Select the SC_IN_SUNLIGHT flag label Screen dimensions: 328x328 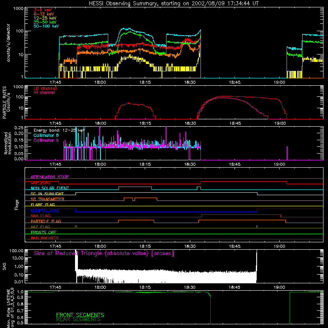[x=47, y=194]
